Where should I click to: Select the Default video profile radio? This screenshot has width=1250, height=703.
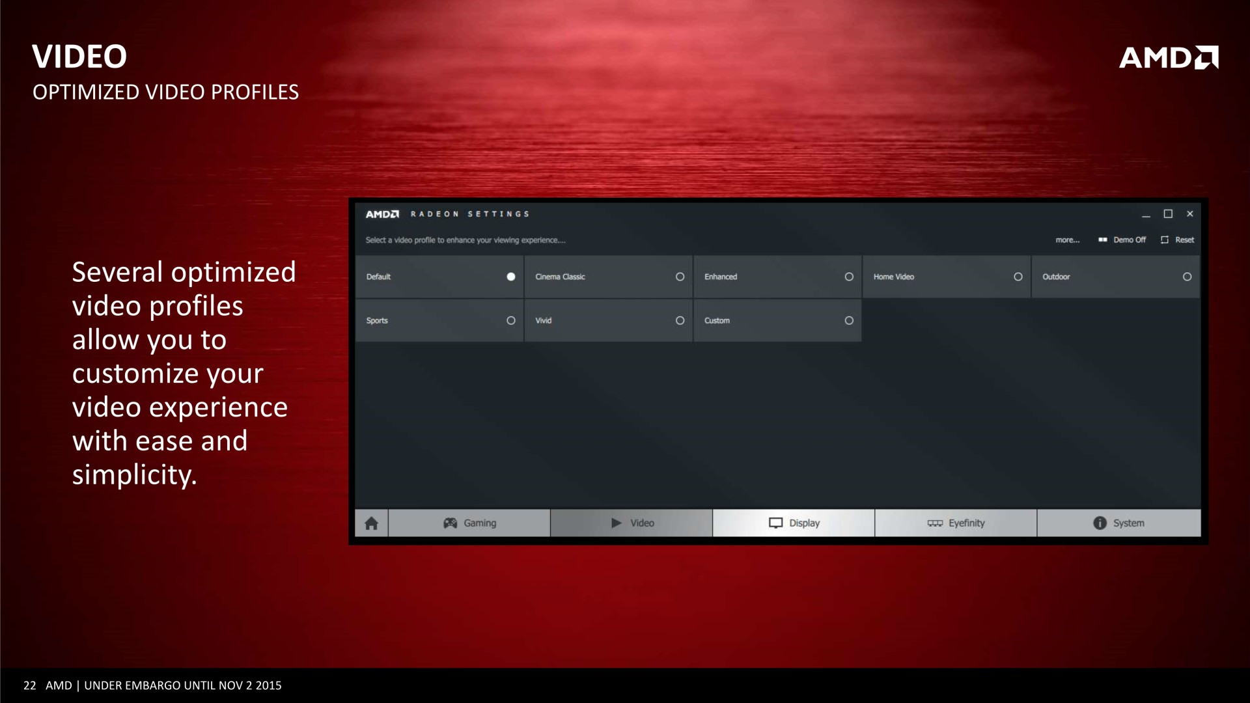coord(510,277)
